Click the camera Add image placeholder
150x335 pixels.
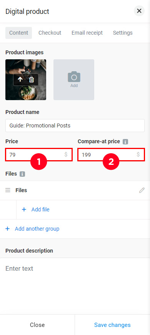74,80
